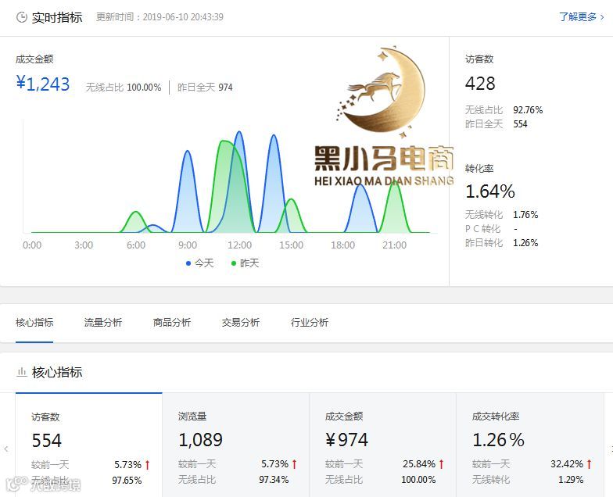Click the clock icon beside 实时指标
Image resolution: width=613 pixels, height=497 pixels.
coord(22,17)
